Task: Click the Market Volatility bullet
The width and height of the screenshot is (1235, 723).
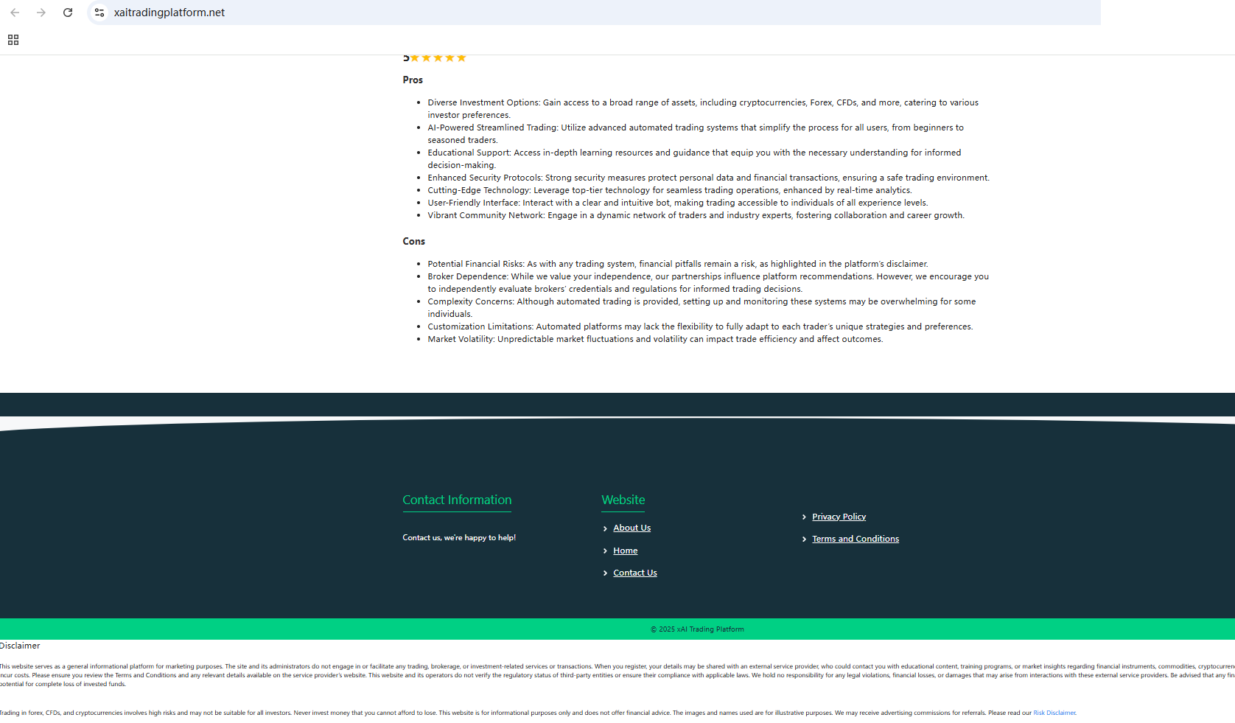Action: click(655, 339)
